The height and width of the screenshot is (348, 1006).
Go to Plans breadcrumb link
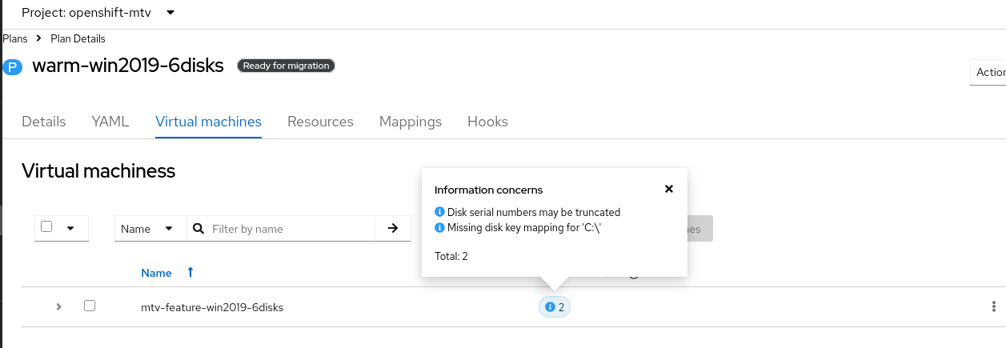pyautogui.click(x=14, y=38)
